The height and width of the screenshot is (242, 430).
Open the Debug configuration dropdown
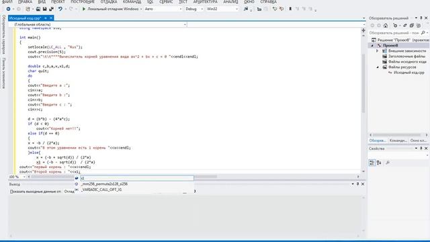[x=194, y=9]
